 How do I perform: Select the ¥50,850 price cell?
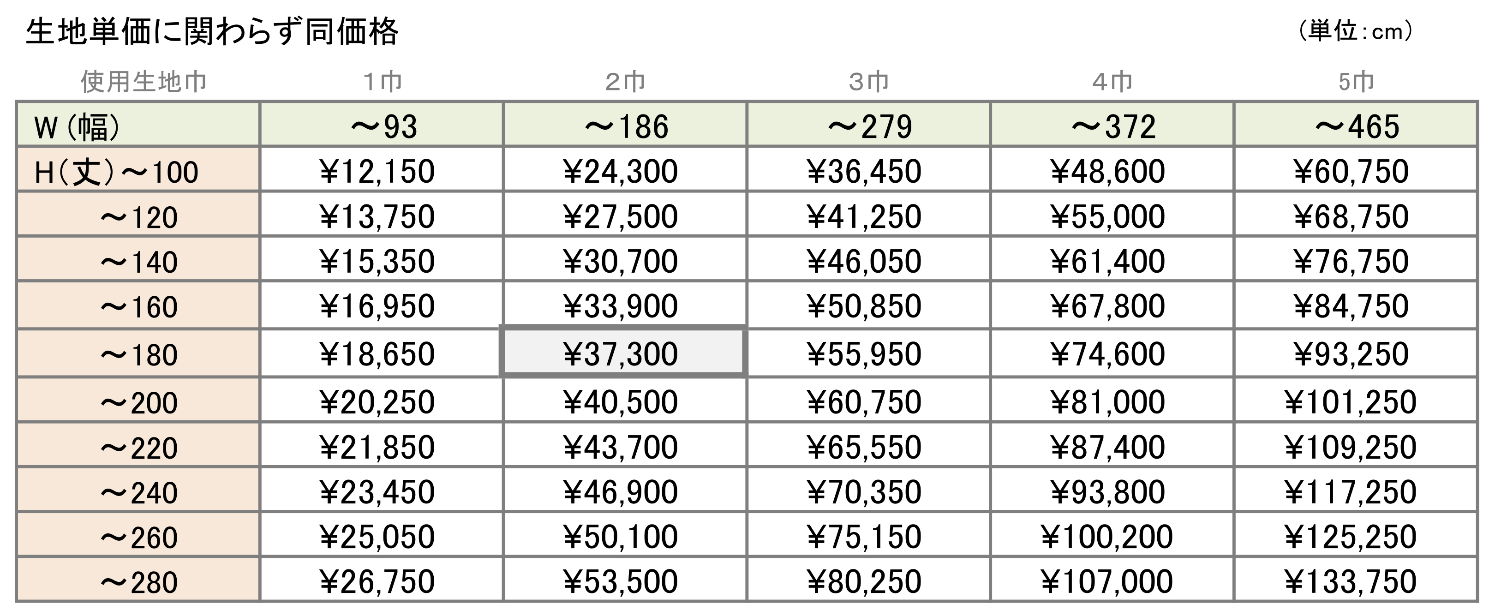868,305
